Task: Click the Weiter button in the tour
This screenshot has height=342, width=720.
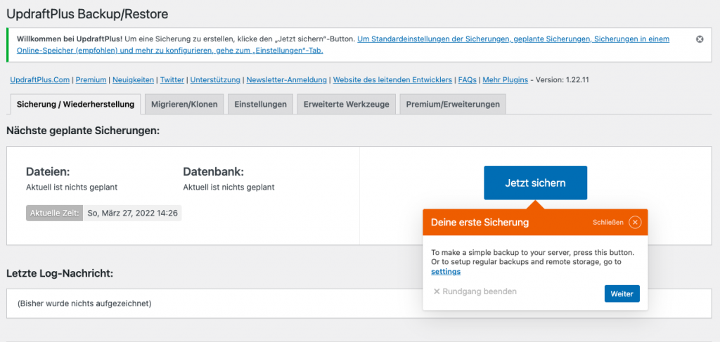Action: [622, 294]
